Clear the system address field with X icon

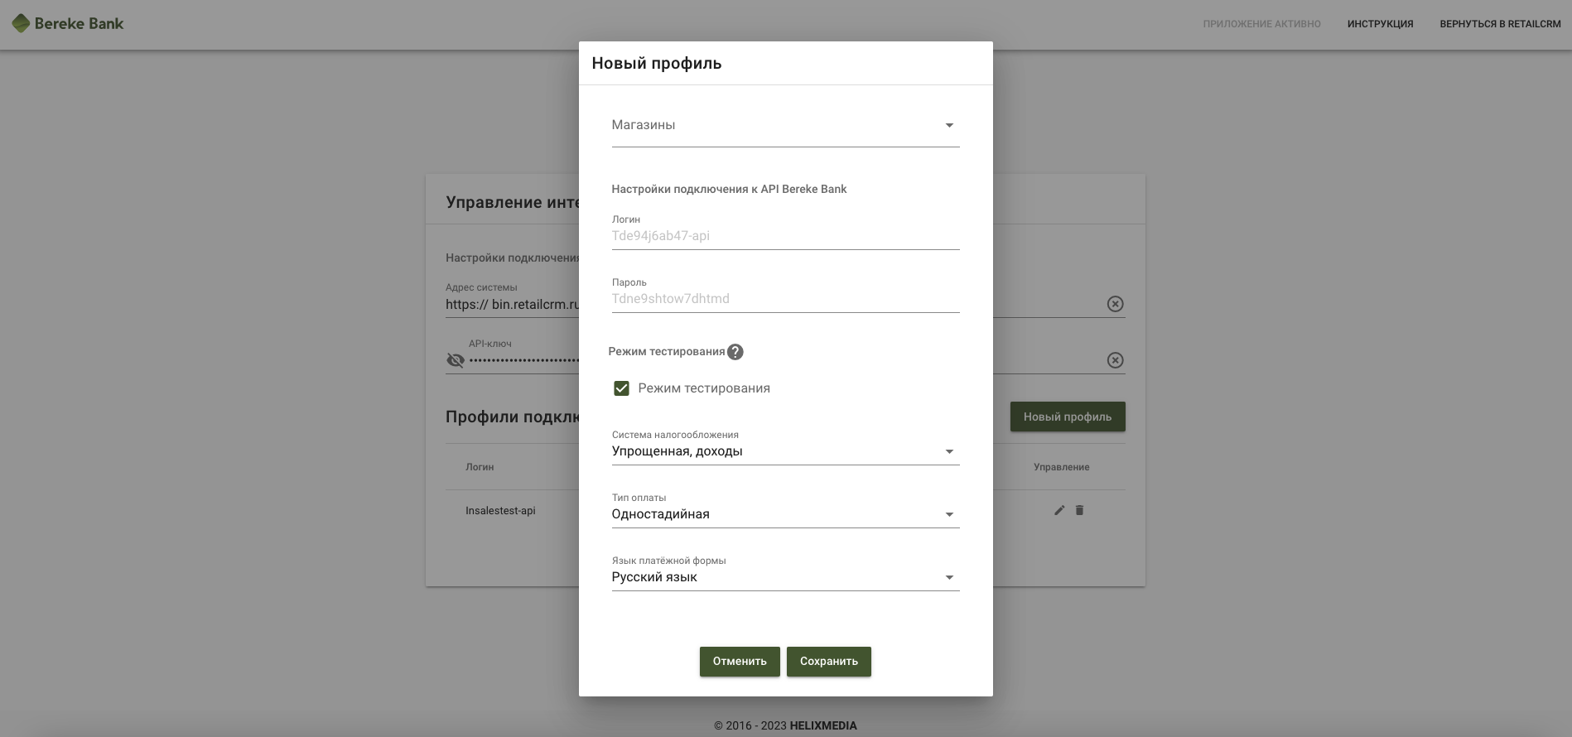point(1116,304)
